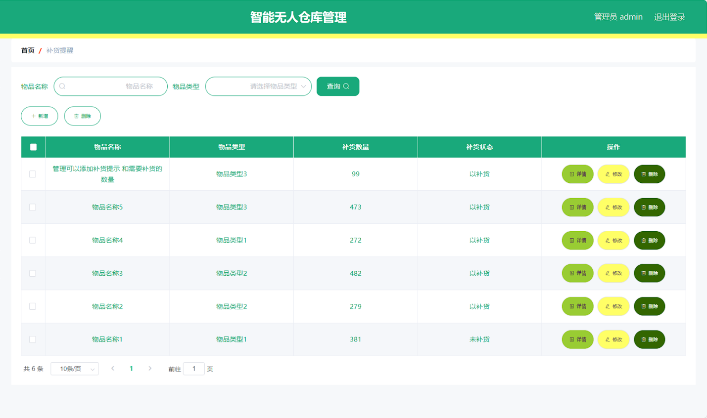Open the 10条/页 page size dropdown
Screen dimensions: 707x418
[x=75, y=369]
